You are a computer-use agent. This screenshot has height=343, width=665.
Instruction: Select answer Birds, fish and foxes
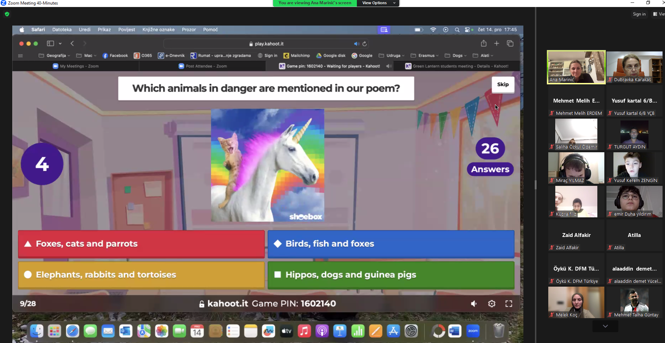pos(391,244)
